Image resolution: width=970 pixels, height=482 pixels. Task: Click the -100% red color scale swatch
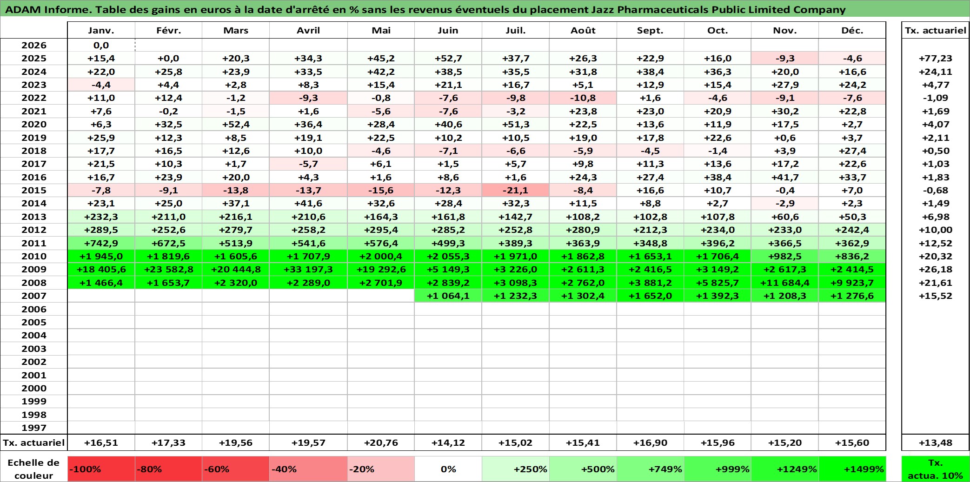point(101,469)
